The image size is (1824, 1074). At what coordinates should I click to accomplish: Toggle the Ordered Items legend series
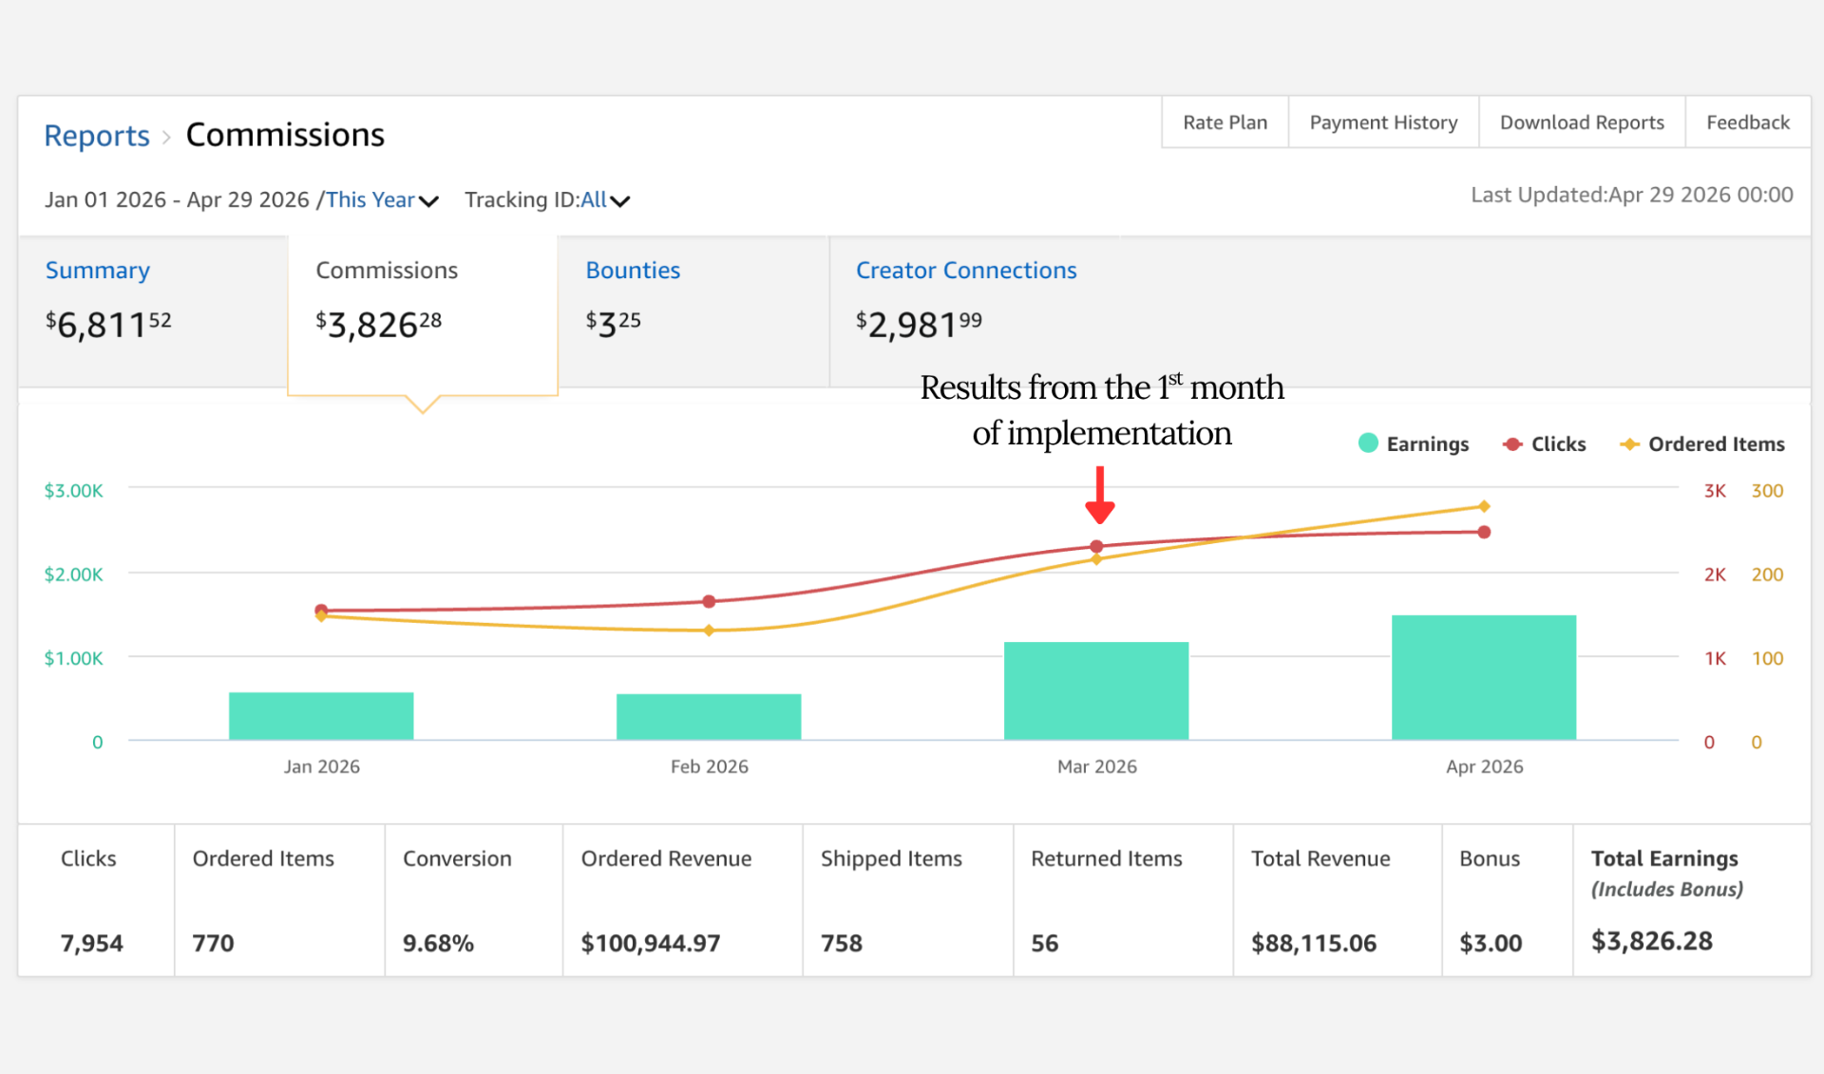(x=1701, y=443)
